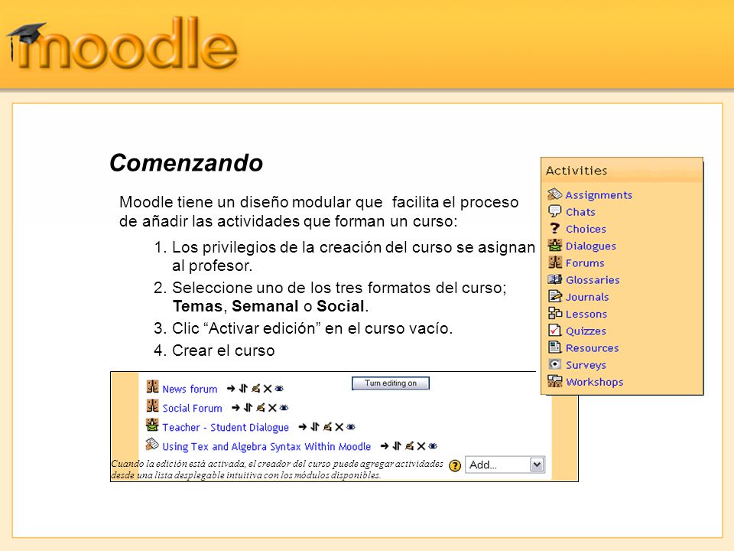The height and width of the screenshot is (551, 734).
Task: Move Social Forum with up-down arrows
Action: (248, 408)
